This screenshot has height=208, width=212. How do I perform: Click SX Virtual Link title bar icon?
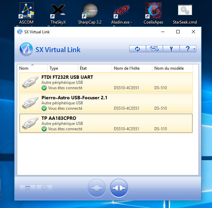point(20,32)
